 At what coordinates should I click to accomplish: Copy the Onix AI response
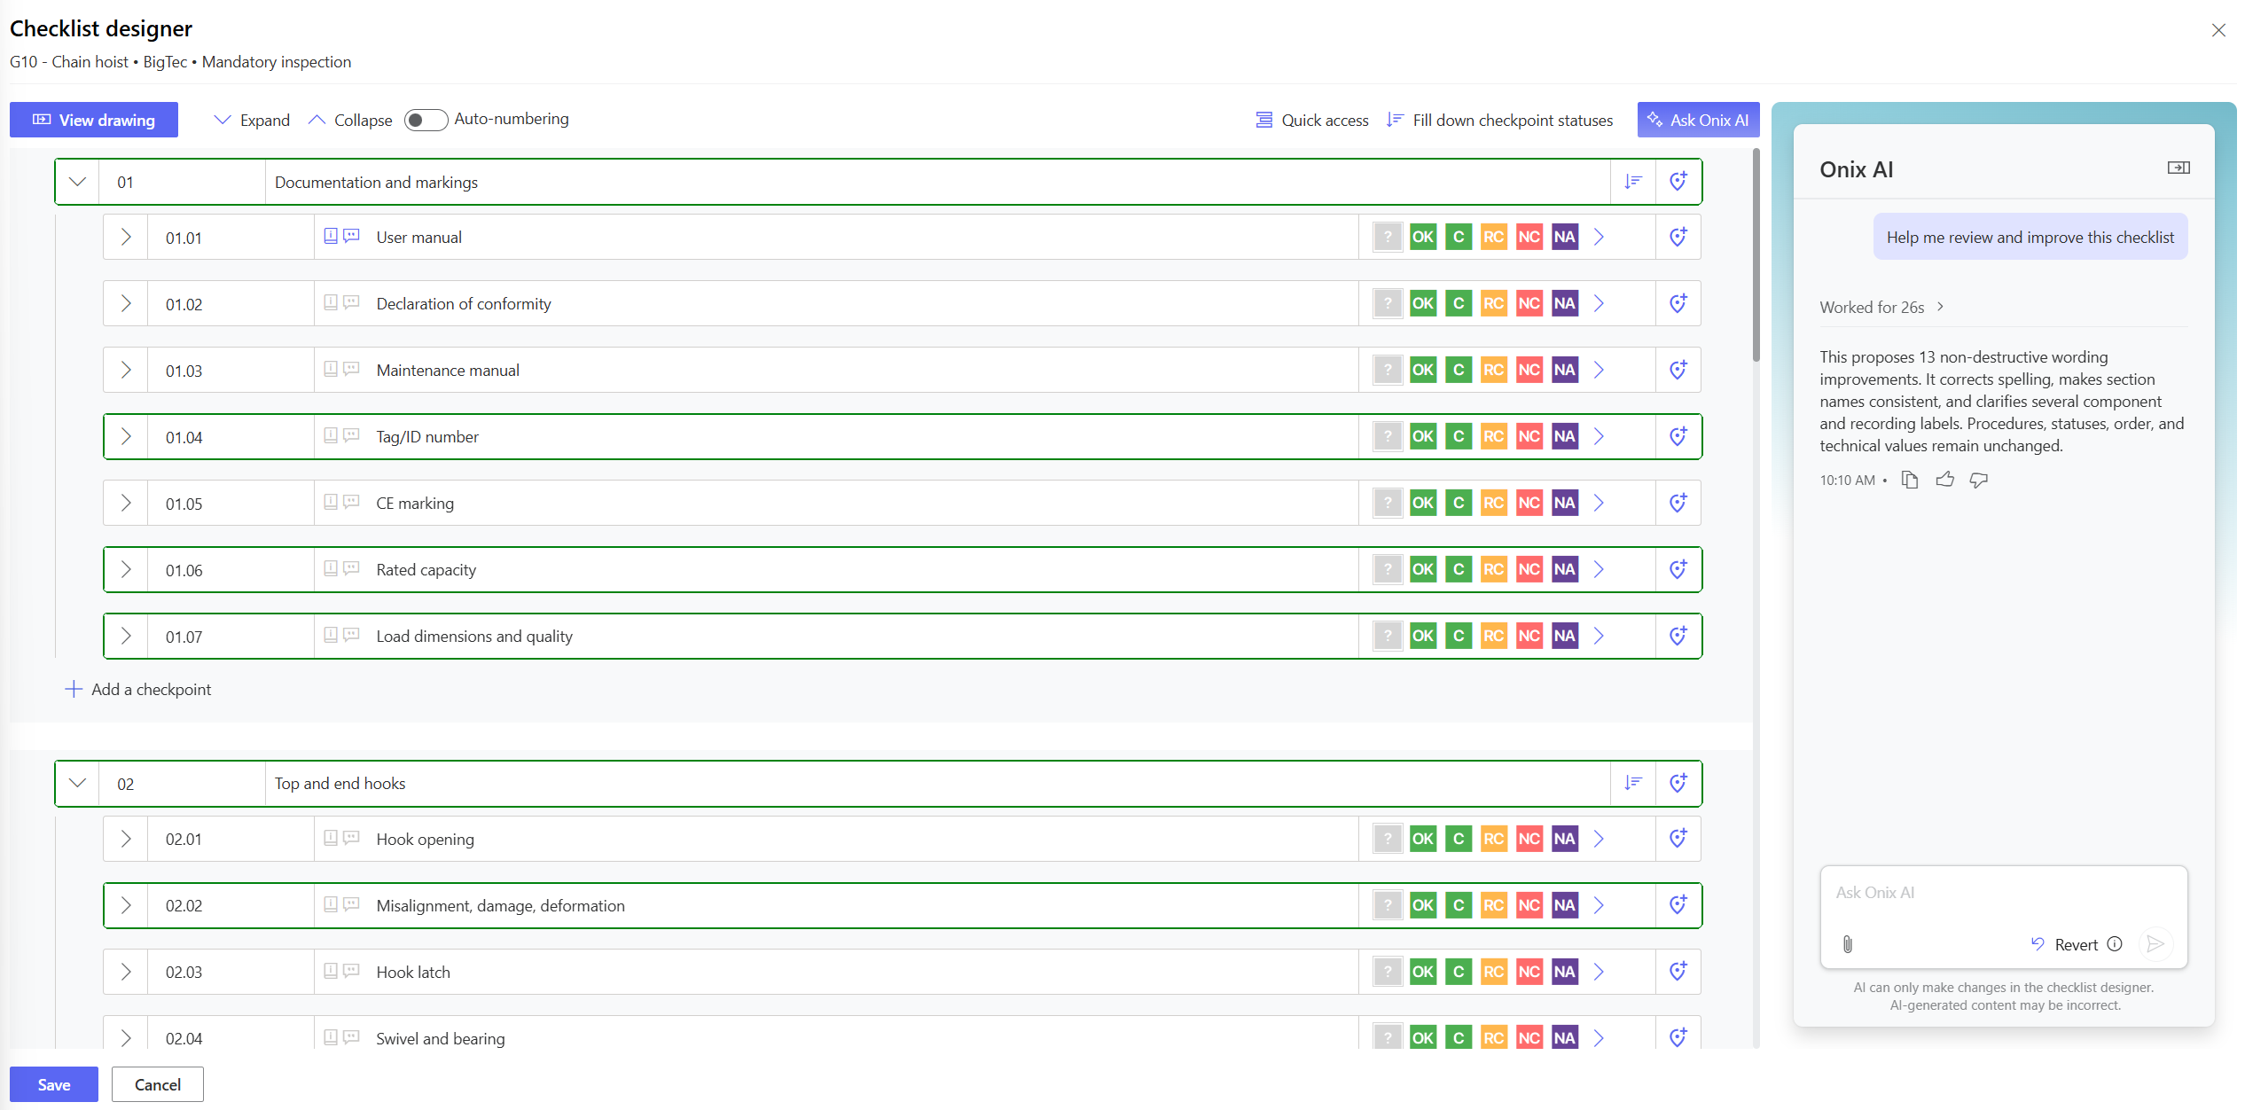click(x=1910, y=480)
